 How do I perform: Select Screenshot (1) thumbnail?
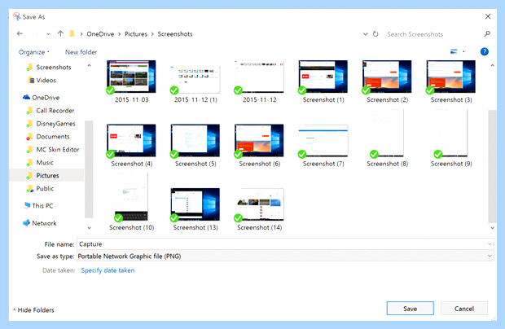(323, 77)
